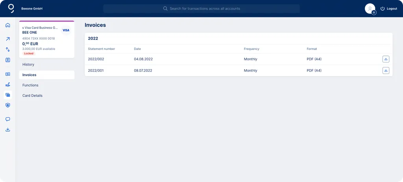This screenshot has width=403, height=182.
Task: Click the date 04.08.2022
Action: [143, 59]
